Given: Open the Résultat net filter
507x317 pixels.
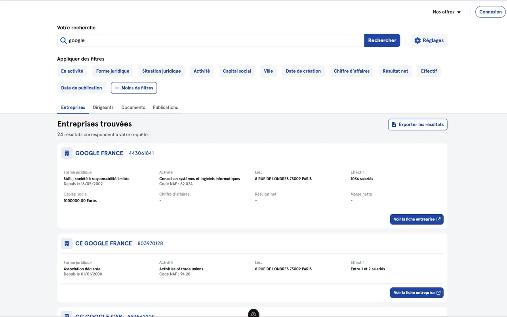Looking at the screenshot, I should point(395,71).
